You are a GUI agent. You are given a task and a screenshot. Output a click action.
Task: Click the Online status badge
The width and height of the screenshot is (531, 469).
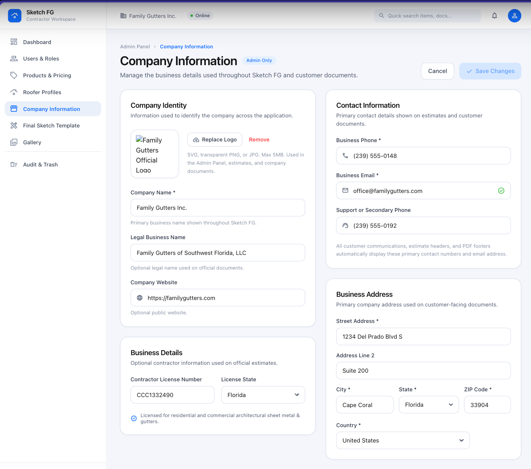click(200, 16)
